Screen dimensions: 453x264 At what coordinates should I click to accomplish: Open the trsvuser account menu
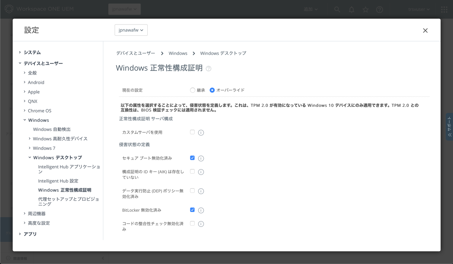[419, 9]
